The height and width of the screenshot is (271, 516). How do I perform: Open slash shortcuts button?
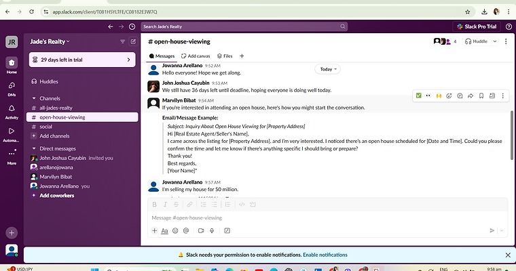click(x=227, y=230)
